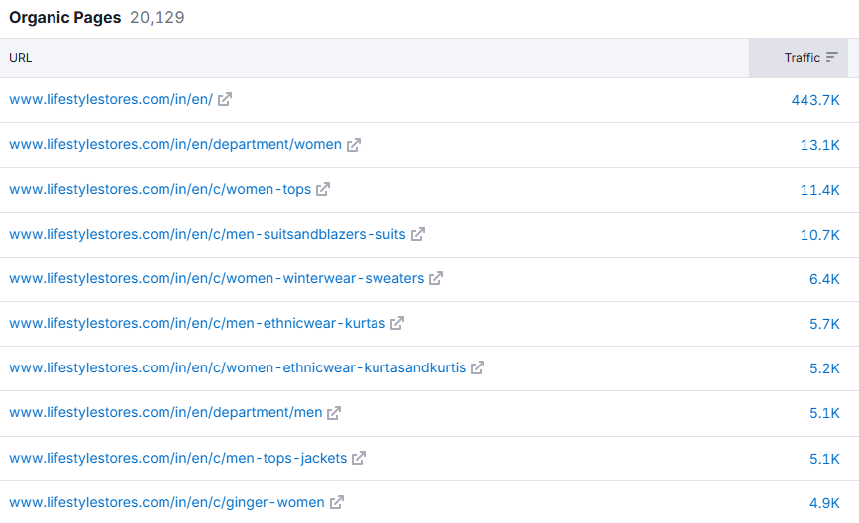This screenshot has width=859, height=523.
Task: Click external icon next to women-winterwear-sweaters
Action: 436,278
